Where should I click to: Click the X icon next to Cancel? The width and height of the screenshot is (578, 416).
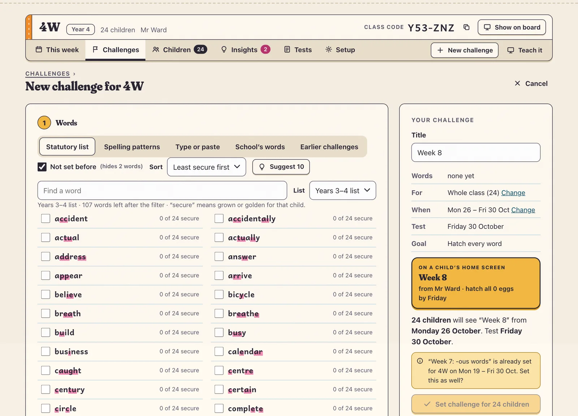click(517, 84)
